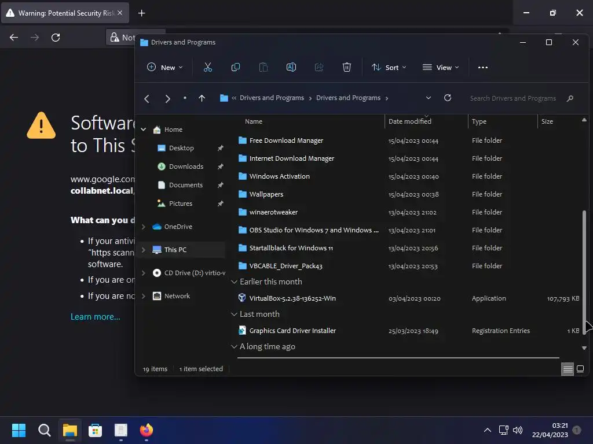The width and height of the screenshot is (593, 444).
Task: Click File Explorer on the taskbar
Action: click(70, 430)
